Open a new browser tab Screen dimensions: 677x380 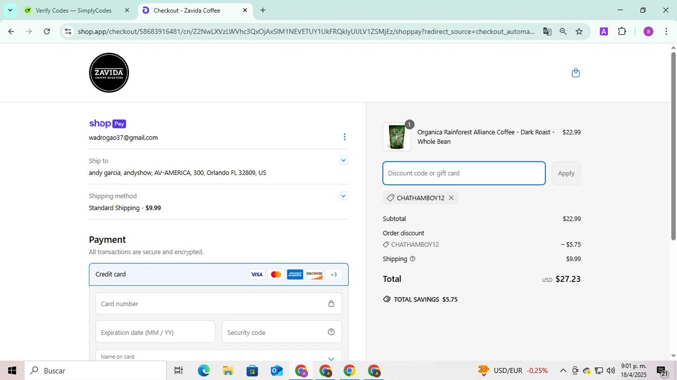tap(263, 10)
